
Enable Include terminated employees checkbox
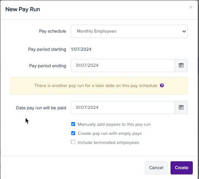[73, 142]
